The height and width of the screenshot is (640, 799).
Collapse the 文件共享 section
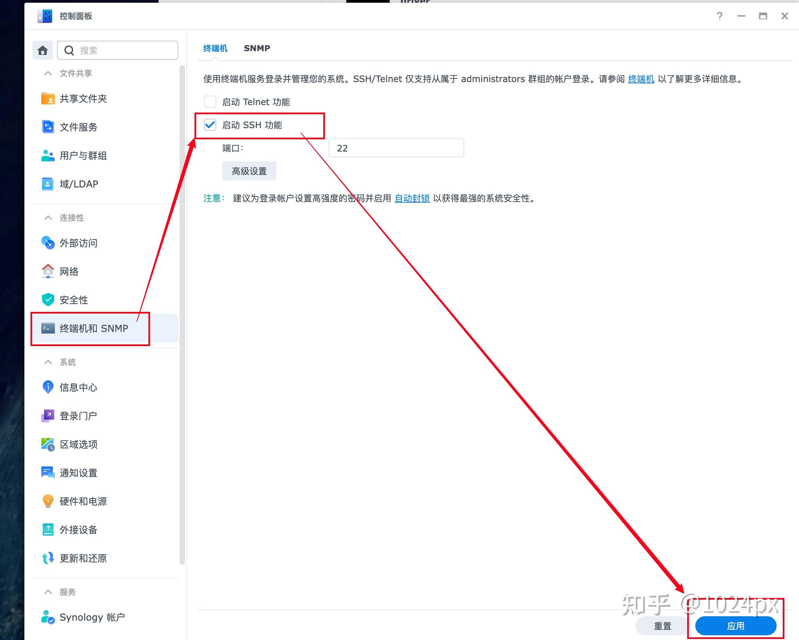[47, 73]
